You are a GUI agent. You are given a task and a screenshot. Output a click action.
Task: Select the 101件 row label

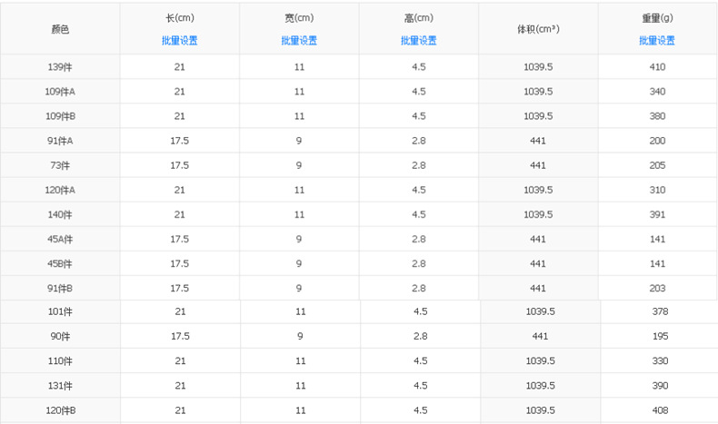point(60,312)
